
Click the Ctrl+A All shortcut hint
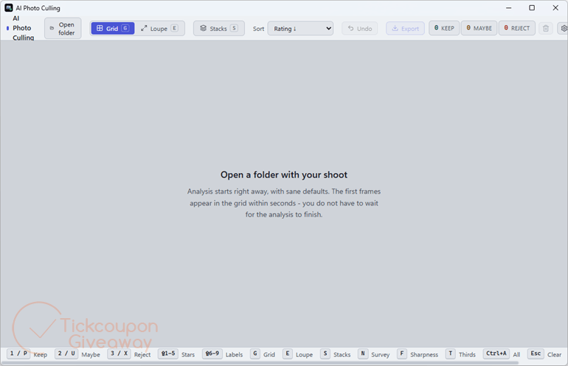tap(502, 354)
